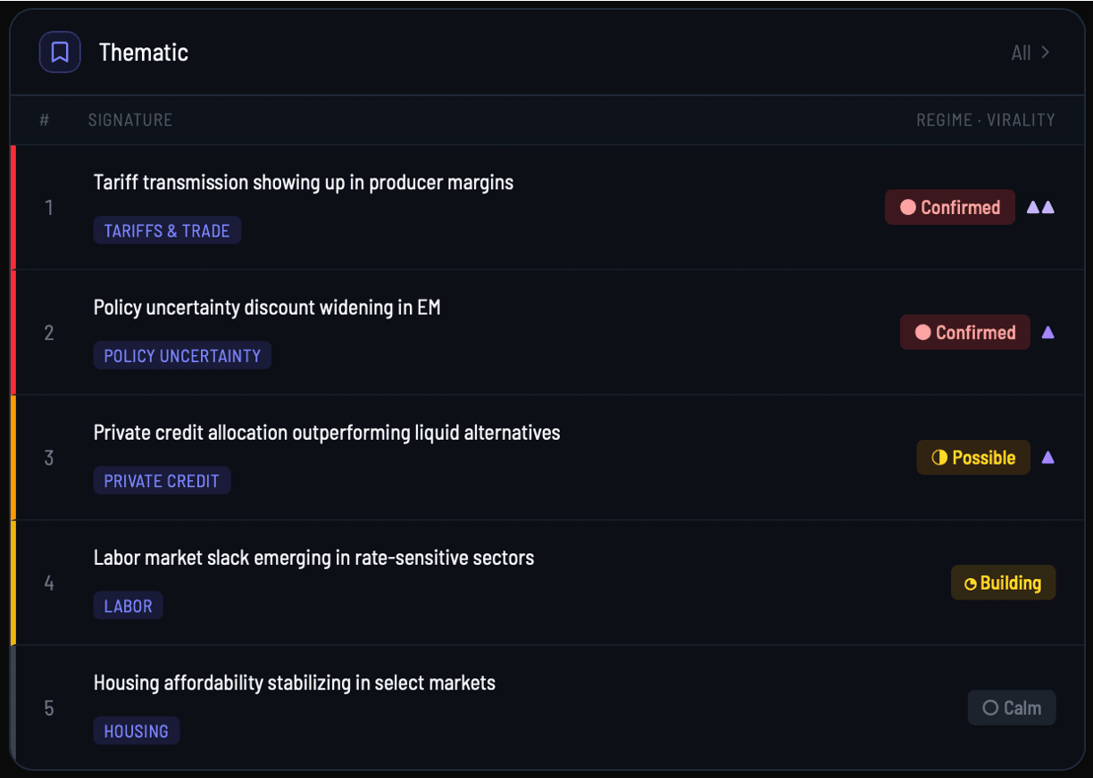Image resolution: width=1093 pixels, height=778 pixels.
Task: Click the Thematic panel title
Action: [x=144, y=52]
